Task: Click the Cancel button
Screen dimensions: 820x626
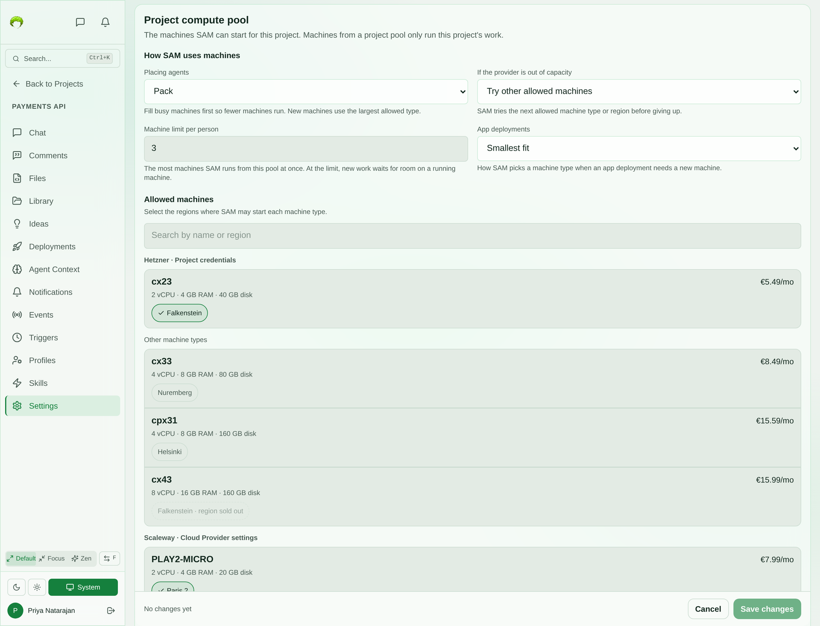Action: pos(708,609)
